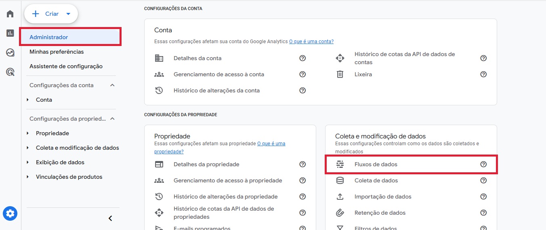Screen dimensions: 546x230
Task: Open Gerenciamento de acesso à conta
Action: point(219,74)
